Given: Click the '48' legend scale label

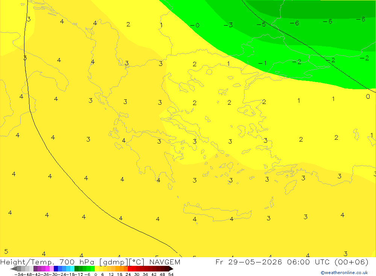Looking at the screenshot, I should [x=162, y=274].
